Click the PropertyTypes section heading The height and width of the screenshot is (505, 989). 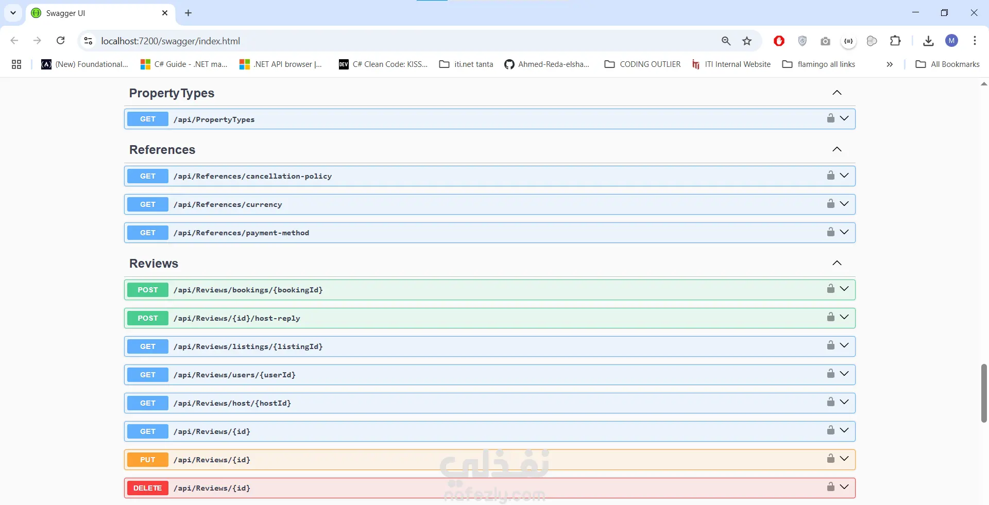pyautogui.click(x=172, y=93)
